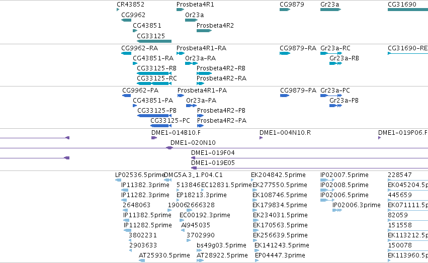The width and height of the screenshot is (428, 263).
Task: Select transcript Gr23a-RB
Action: pyautogui.click(x=344, y=58)
